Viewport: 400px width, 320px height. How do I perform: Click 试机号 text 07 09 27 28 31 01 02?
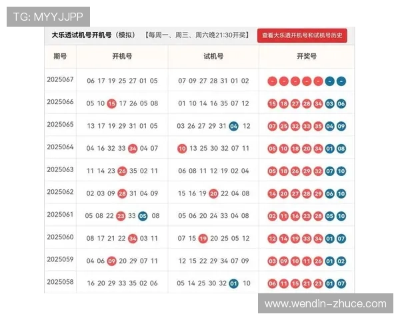(213, 81)
